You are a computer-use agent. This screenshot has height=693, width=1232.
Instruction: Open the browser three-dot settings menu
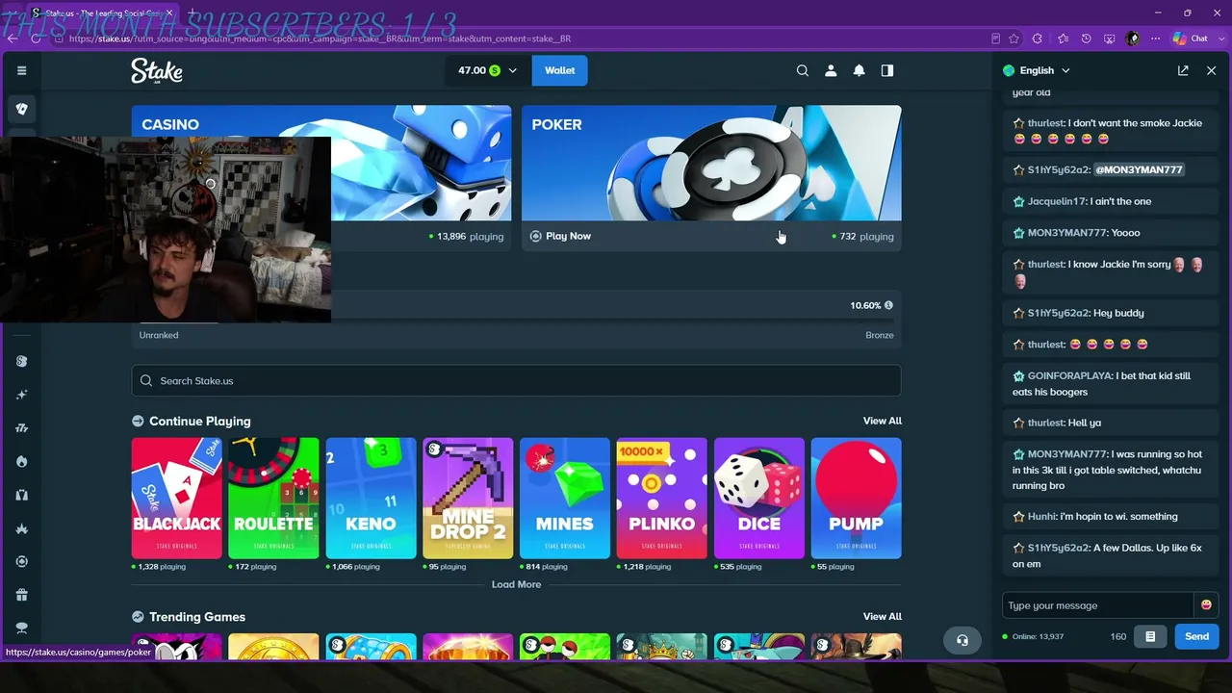1156,38
